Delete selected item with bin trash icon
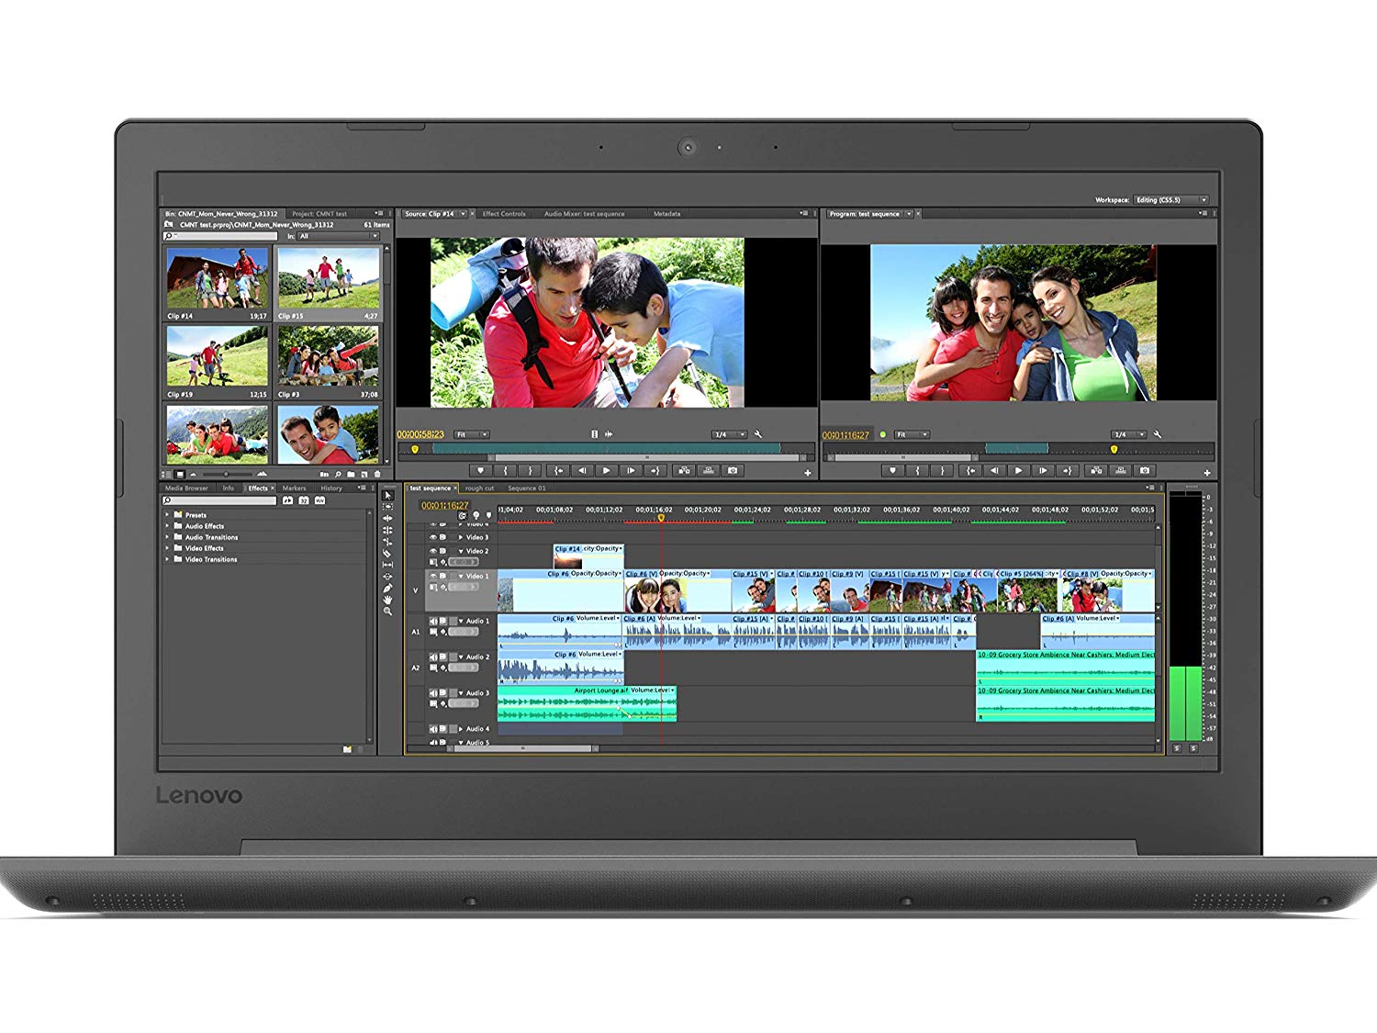This screenshot has width=1377, height=1033. (376, 475)
